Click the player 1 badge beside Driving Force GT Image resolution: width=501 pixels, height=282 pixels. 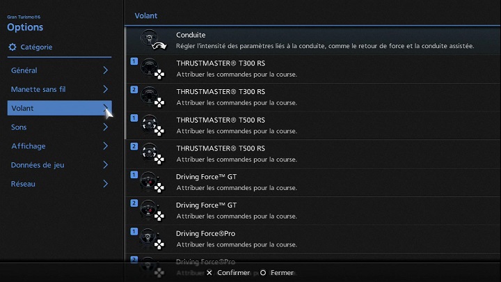pos(134,175)
